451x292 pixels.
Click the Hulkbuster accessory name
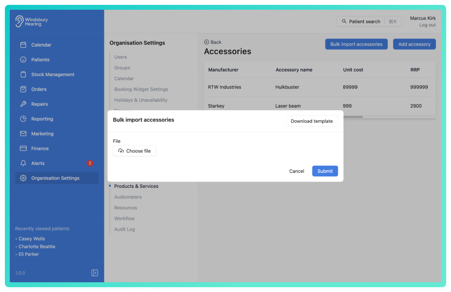click(x=287, y=87)
